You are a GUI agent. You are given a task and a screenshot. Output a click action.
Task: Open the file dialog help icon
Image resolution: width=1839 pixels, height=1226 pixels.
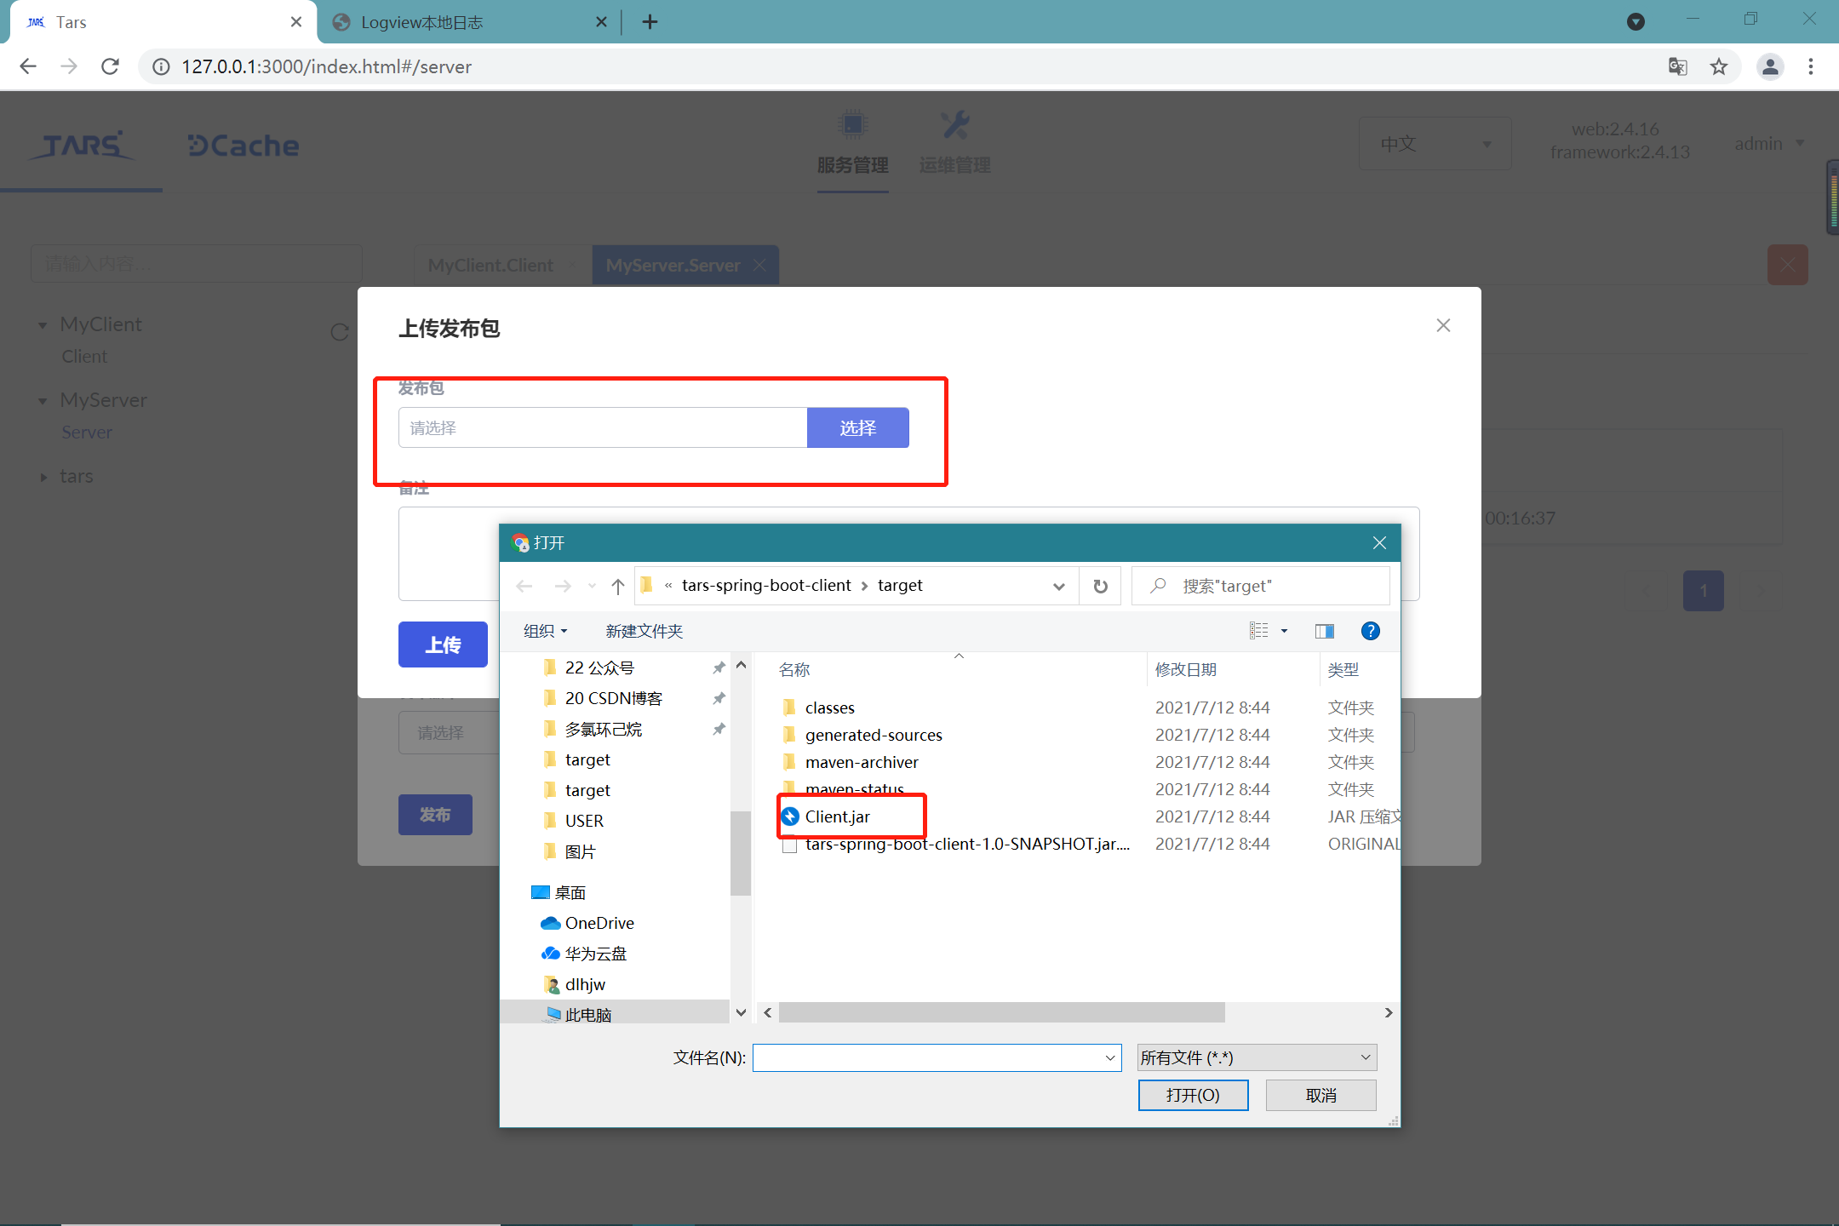[1370, 631]
